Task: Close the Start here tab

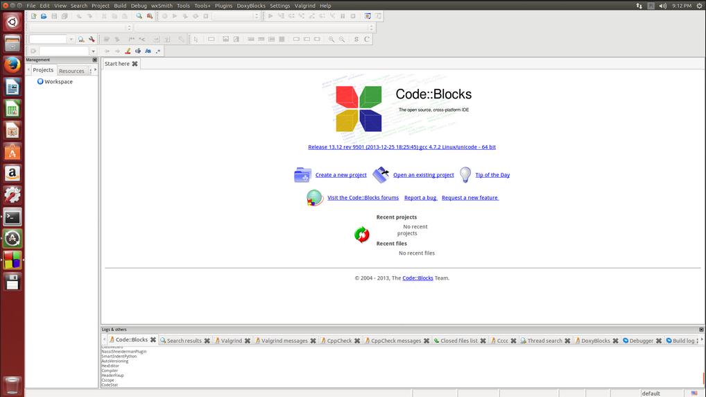Action: [135, 64]
